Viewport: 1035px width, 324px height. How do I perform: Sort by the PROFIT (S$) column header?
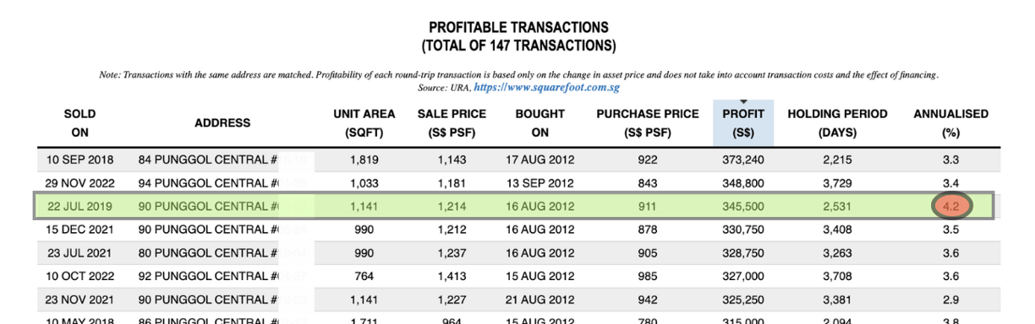742,123
